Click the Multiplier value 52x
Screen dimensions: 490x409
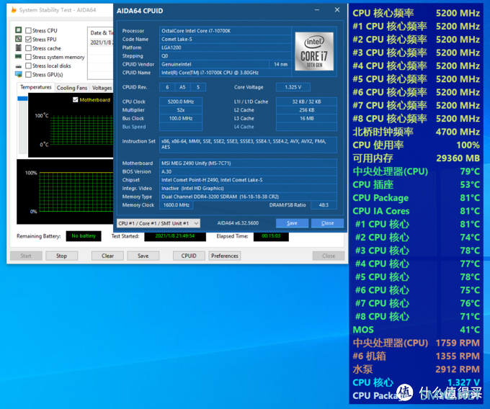(x=181, y=110)
